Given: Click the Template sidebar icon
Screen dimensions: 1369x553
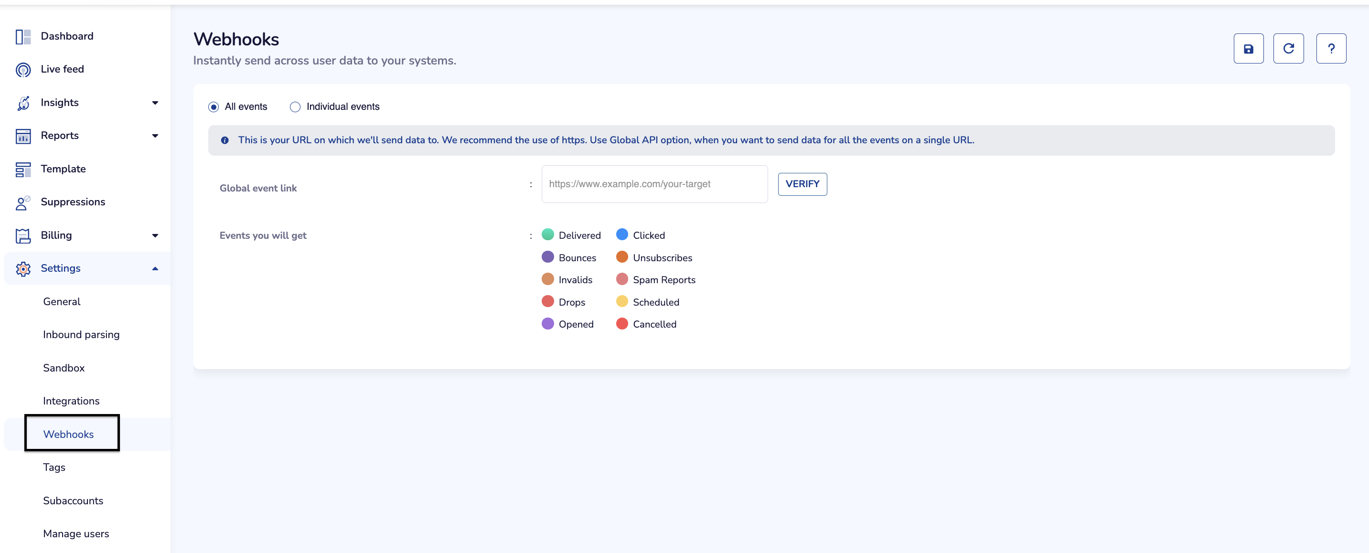Looking at the screenshot, I should tap(23, 170).
